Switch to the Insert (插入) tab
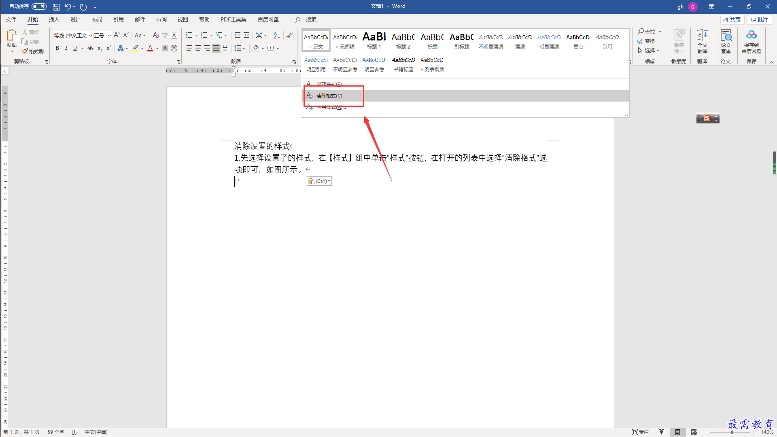The width and height of the screenshot is (777, 437). [x=54, y=19]
